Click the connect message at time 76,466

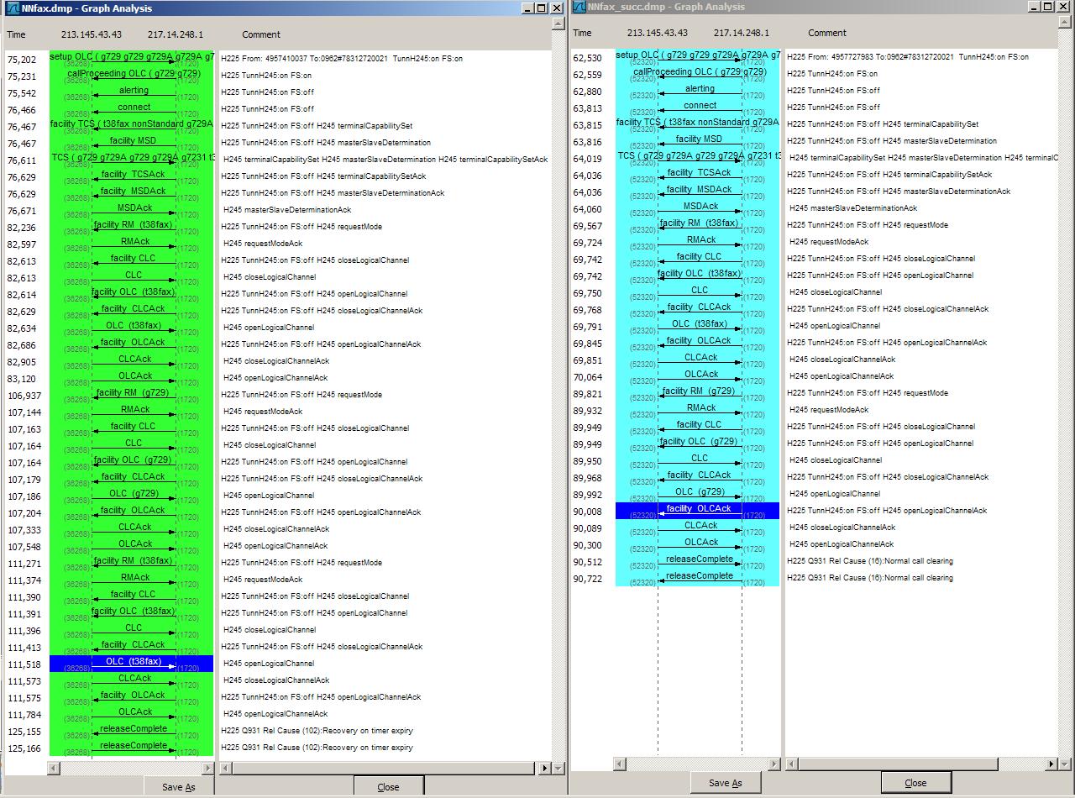(x=133, y=108)
